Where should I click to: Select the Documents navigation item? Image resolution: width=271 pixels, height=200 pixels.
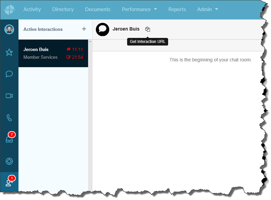(98, 9)
